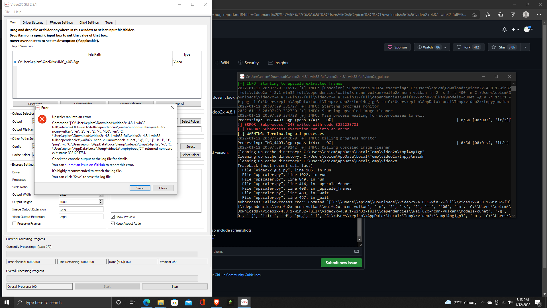Open GitHub notifications bell
Viewport: 547px width, 308px height.
[x=504, y=29]
